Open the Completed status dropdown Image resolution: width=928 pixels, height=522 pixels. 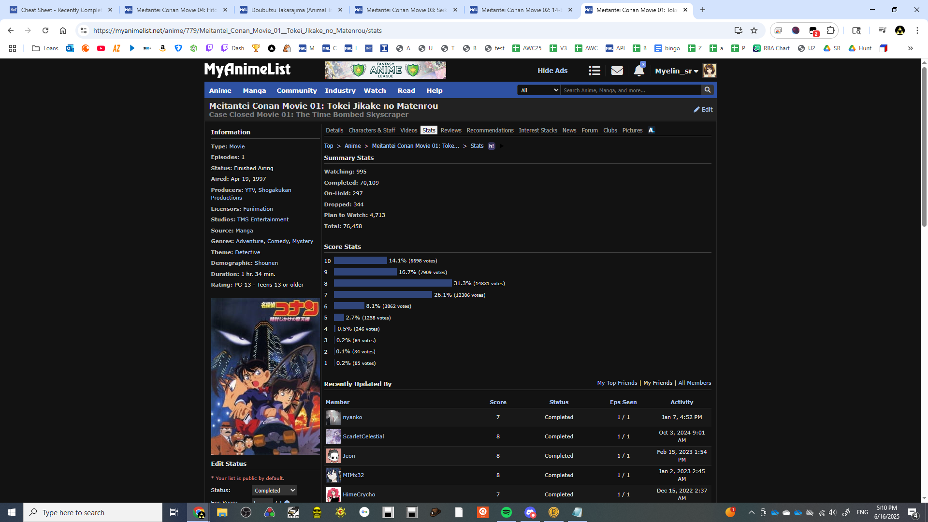point(274,490)
